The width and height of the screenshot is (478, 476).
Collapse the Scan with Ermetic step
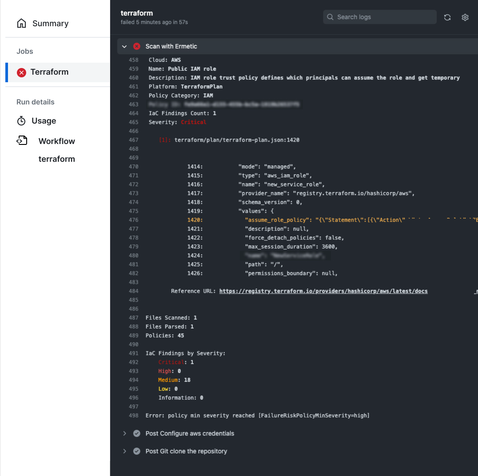(124, 46)
